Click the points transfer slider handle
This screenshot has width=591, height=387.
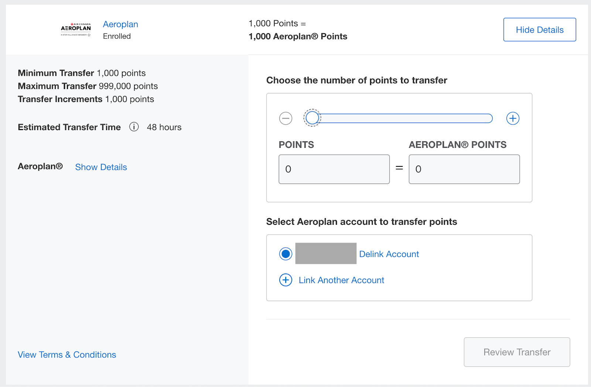point(312,118)
